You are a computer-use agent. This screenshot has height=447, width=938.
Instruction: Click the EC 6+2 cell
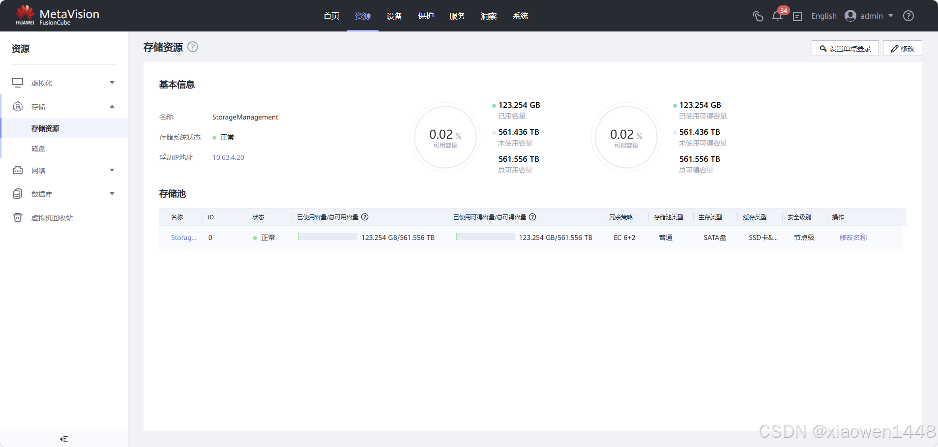[624, 238]
